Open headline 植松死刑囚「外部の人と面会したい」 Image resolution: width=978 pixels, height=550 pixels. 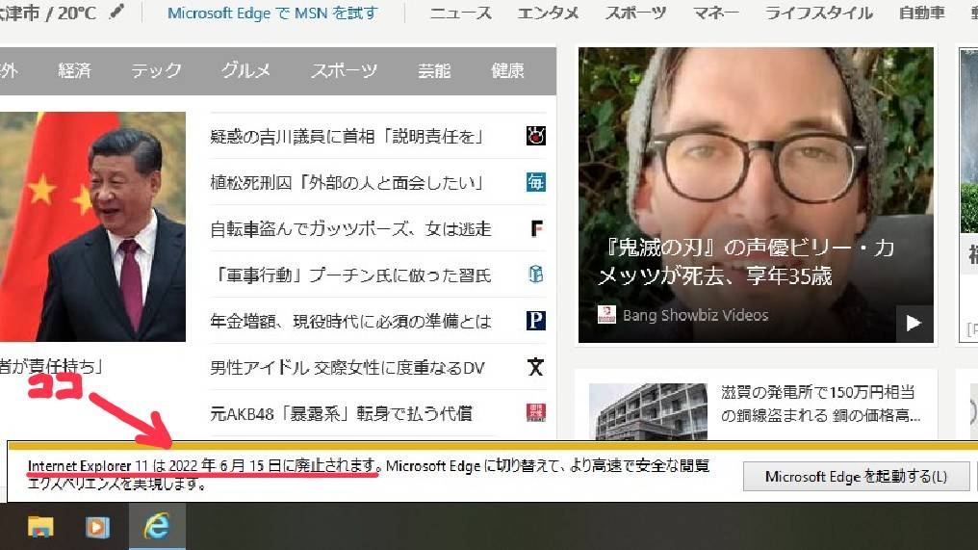(347, 182)
